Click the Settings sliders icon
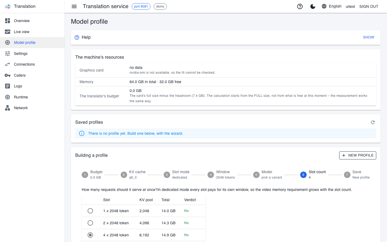Screen dimensions: 387x242 pyautogui.click(x=8, y=54)
